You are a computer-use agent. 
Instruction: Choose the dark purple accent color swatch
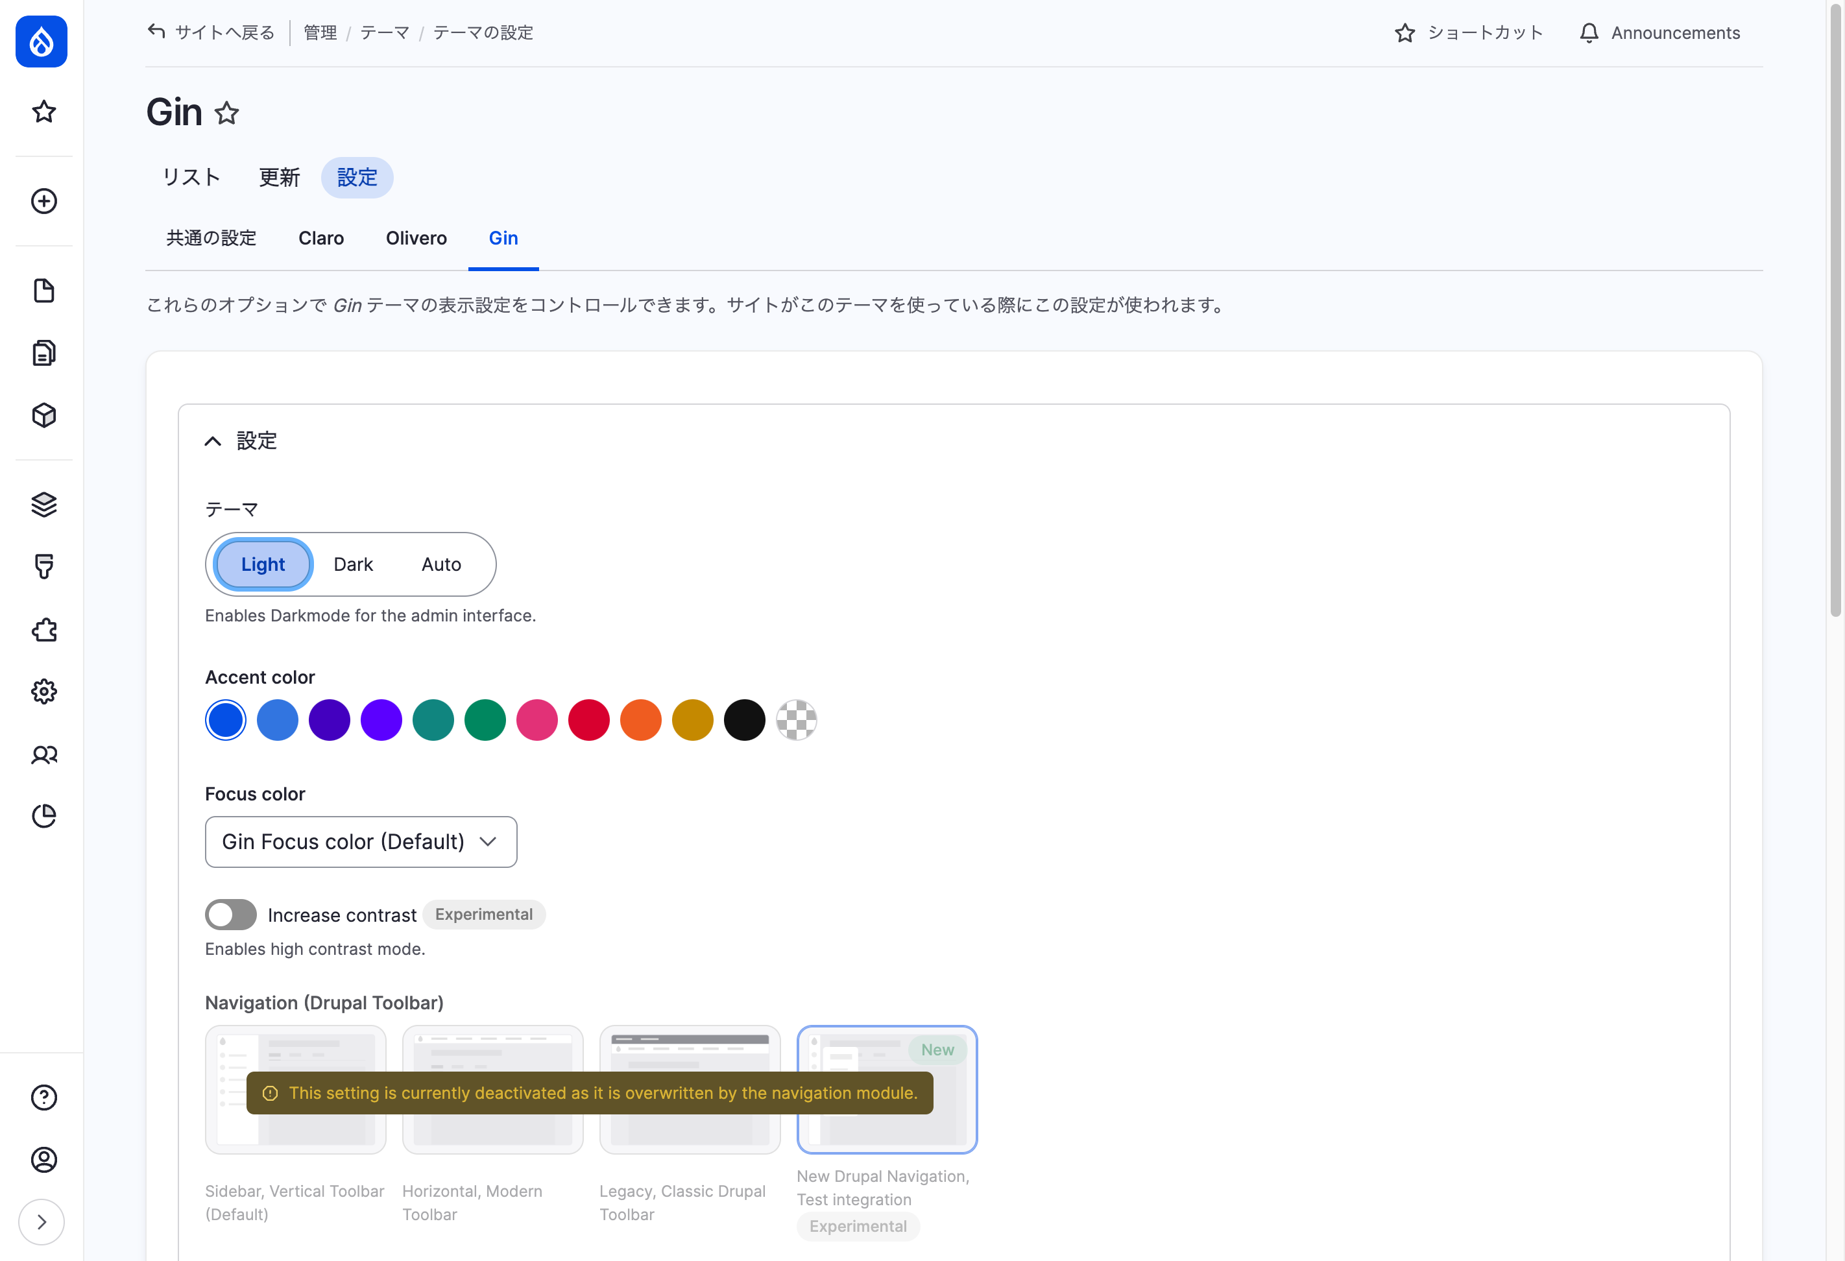coord(330,721)
